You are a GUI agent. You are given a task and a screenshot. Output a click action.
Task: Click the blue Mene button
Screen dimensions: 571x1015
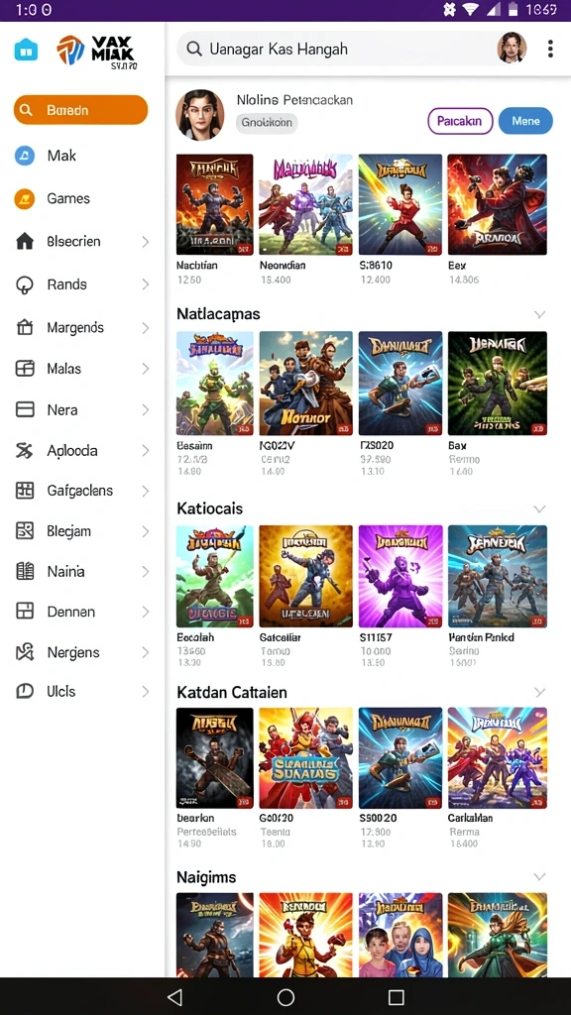525,121
